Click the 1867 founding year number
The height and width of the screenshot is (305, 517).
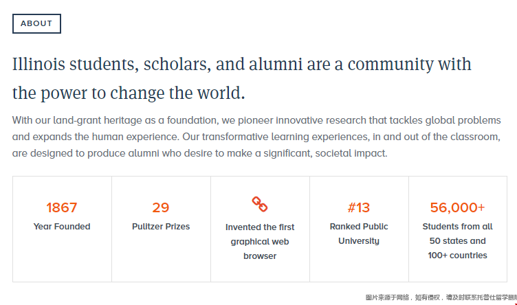point(62,207)
